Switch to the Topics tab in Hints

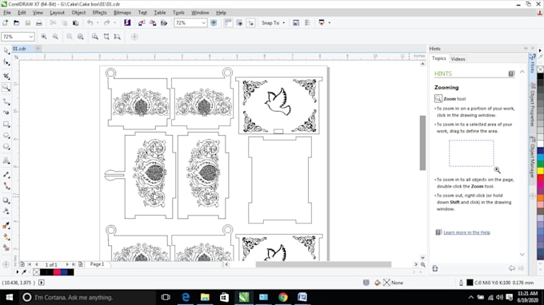coord(439,58)
